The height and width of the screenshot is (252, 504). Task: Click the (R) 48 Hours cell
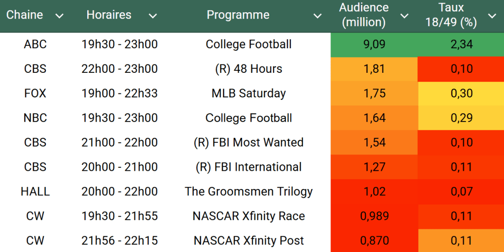[249, 69]
